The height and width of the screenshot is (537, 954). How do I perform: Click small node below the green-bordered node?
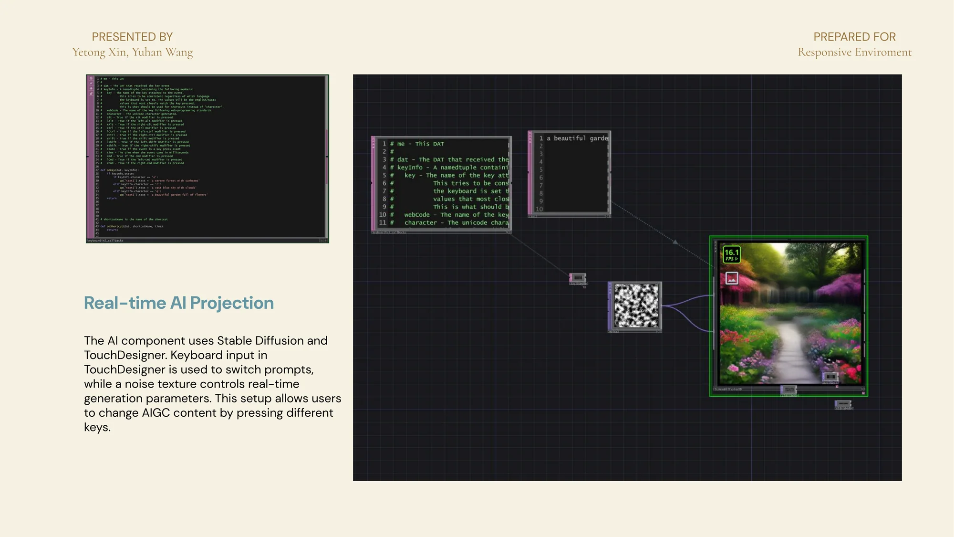(843, 405)
